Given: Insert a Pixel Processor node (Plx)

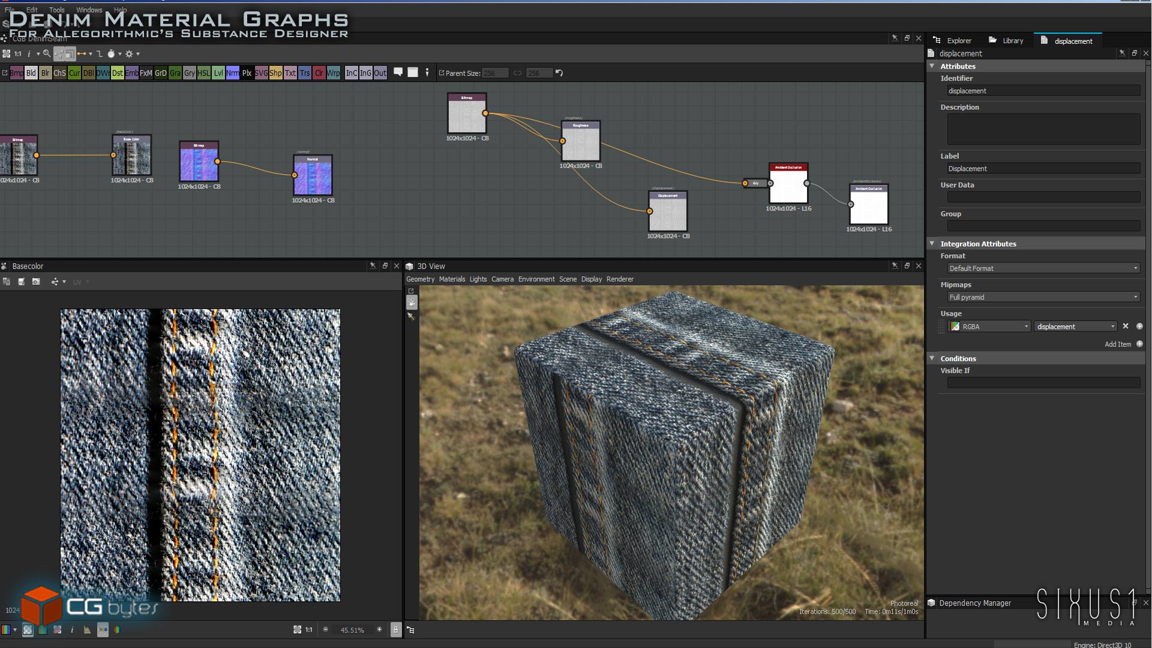Looking at the screenshot, I should pyautogui.click(x=247, y=73).
